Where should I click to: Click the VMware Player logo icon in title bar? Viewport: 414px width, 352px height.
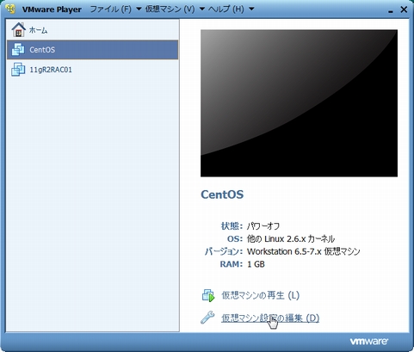(x=11, y=9)
